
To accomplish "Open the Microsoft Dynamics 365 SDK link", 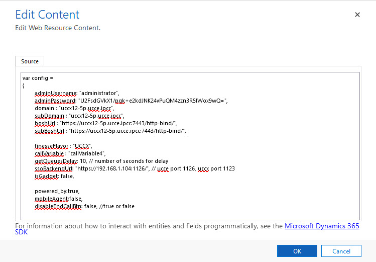I will pos(322,226).
